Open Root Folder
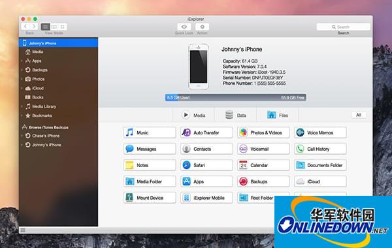Image resolution: width=392 pixels, height=248 pixels. (256, 198)
